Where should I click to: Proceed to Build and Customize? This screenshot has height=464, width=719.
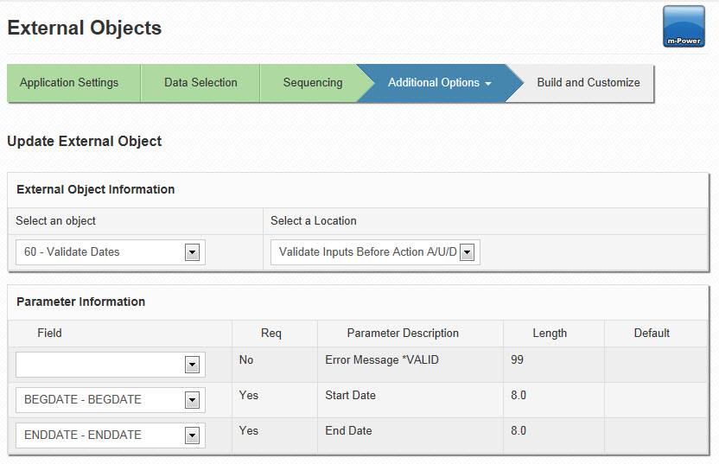click(589, 83)
